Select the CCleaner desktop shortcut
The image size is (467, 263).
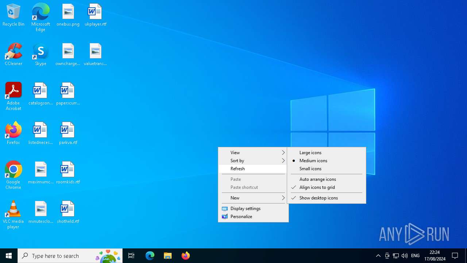[x=13, y=55]
